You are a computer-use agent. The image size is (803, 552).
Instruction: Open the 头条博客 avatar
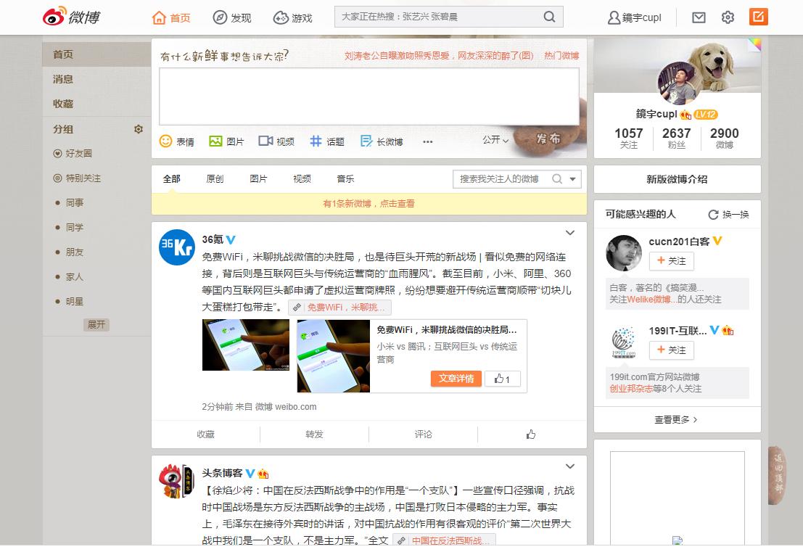[x=177, y=481]
